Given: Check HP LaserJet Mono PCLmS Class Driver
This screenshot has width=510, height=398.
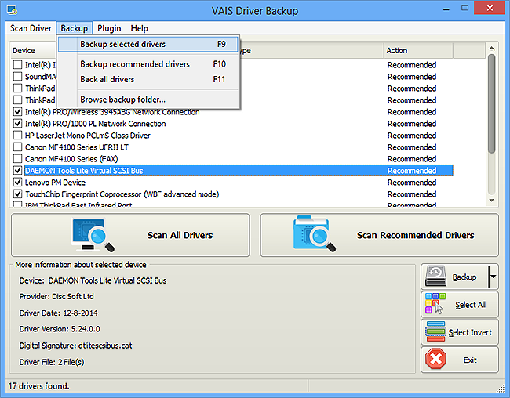Looking at the screenshot, I should (x=17, y=136).
